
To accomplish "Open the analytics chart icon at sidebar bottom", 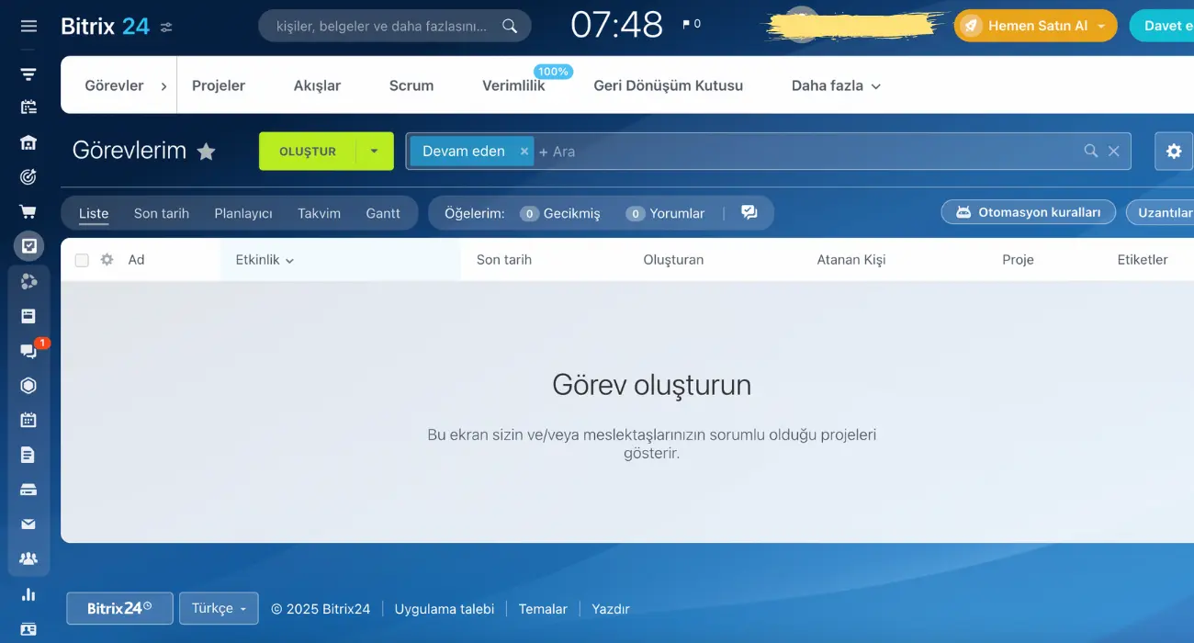I will click(28, 594).
